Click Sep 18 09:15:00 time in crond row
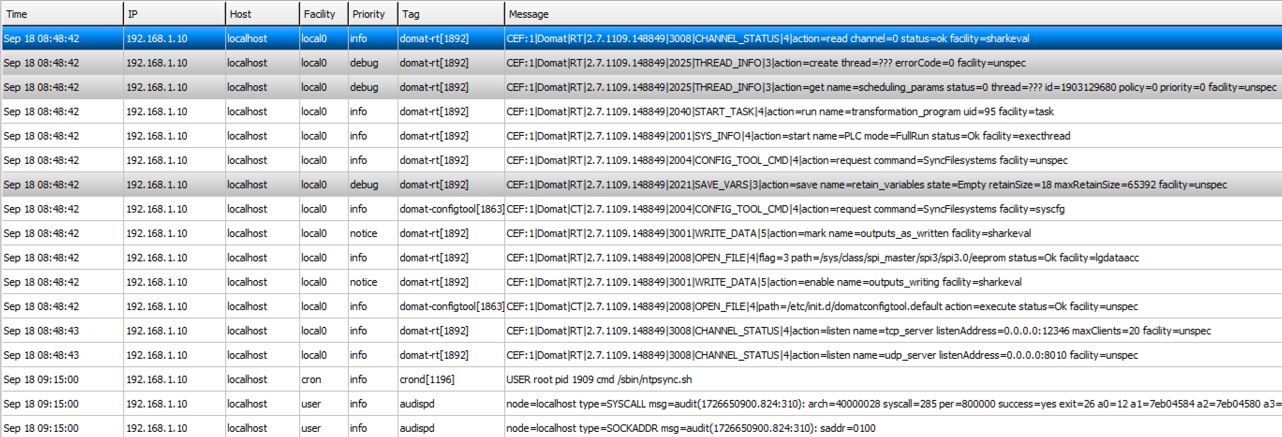Viewport: 1282px width, 437px height. click(x=41, y=380)
